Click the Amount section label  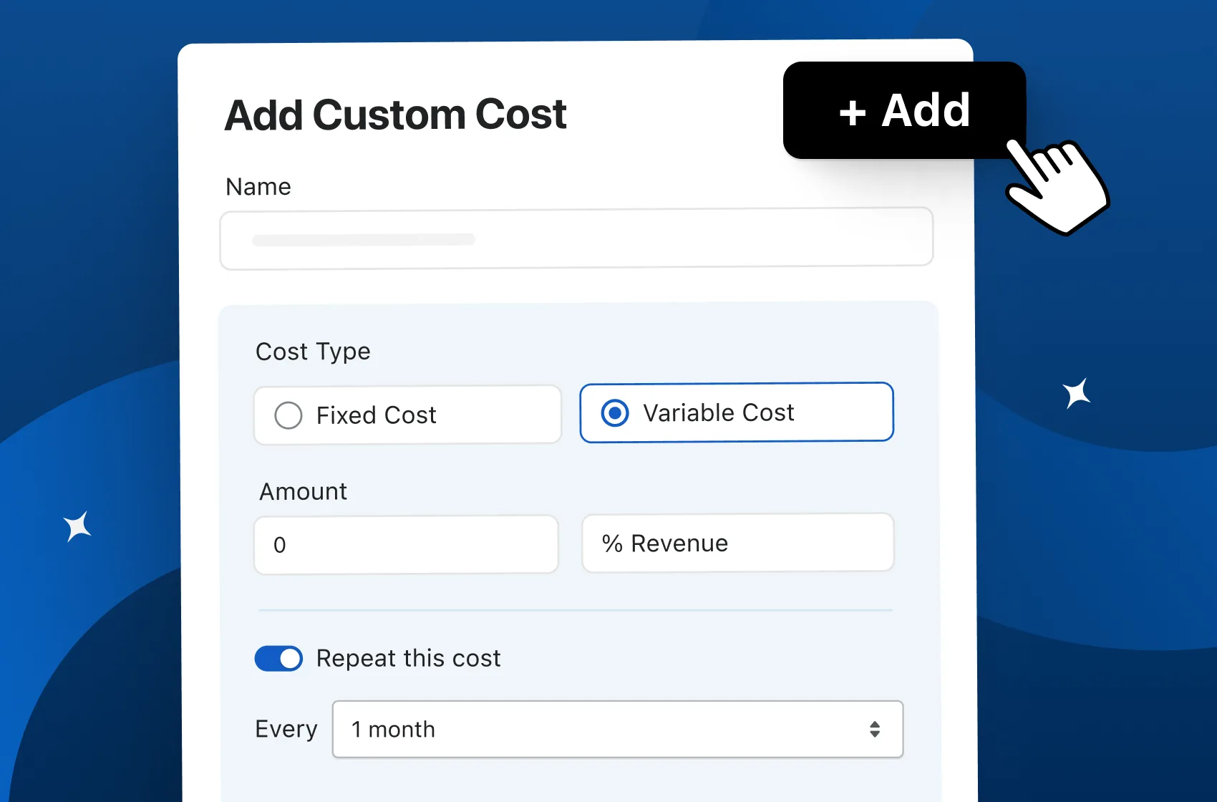click(x=303, y=491)
